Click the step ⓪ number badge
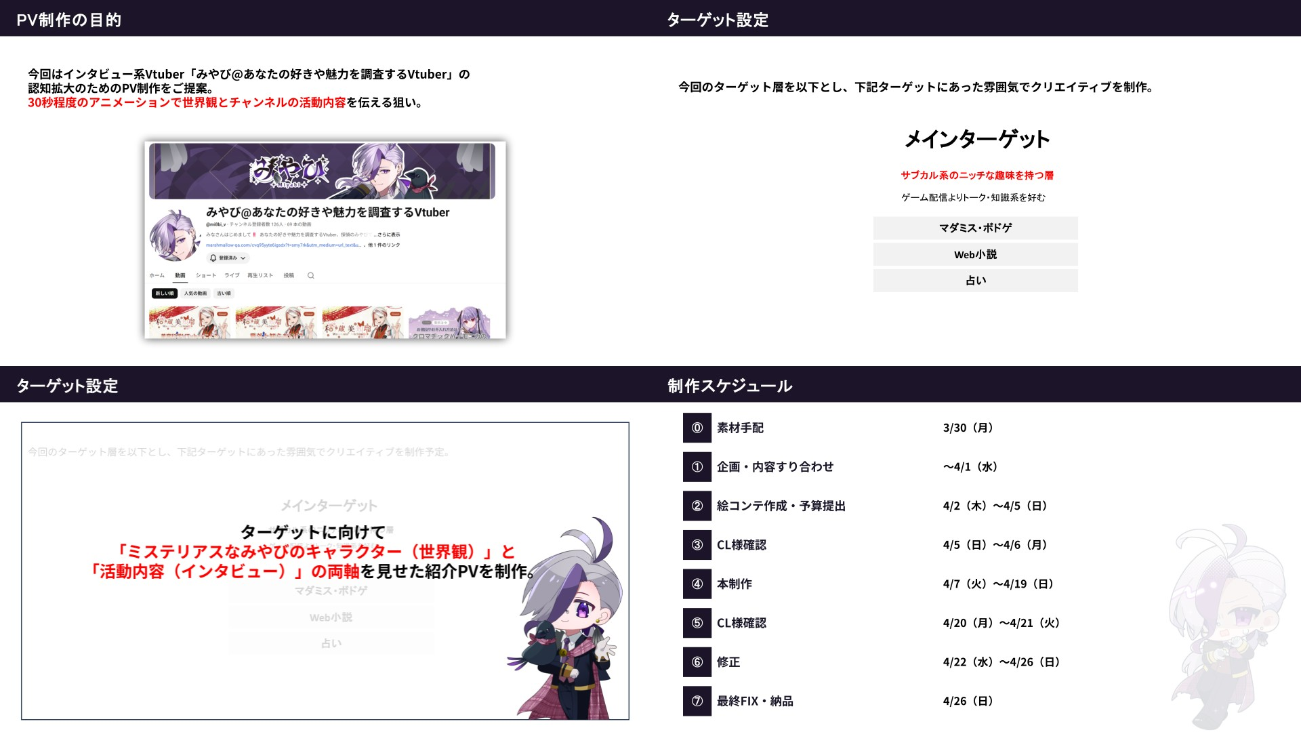1301x732 pixels. [697, 428]
